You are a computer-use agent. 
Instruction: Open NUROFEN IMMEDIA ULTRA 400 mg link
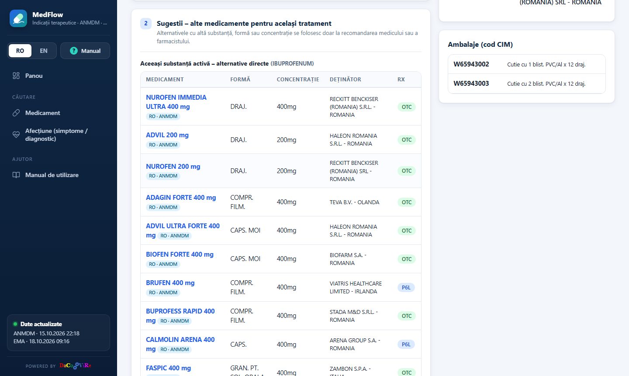(x=176, y=102)
